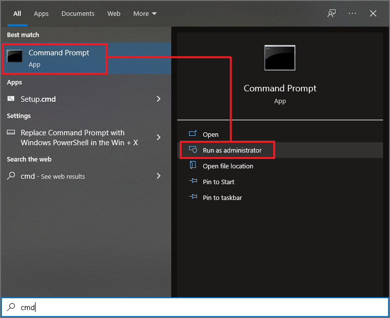
Task: Choose Run as administrator
Action: tap(280, 150)
